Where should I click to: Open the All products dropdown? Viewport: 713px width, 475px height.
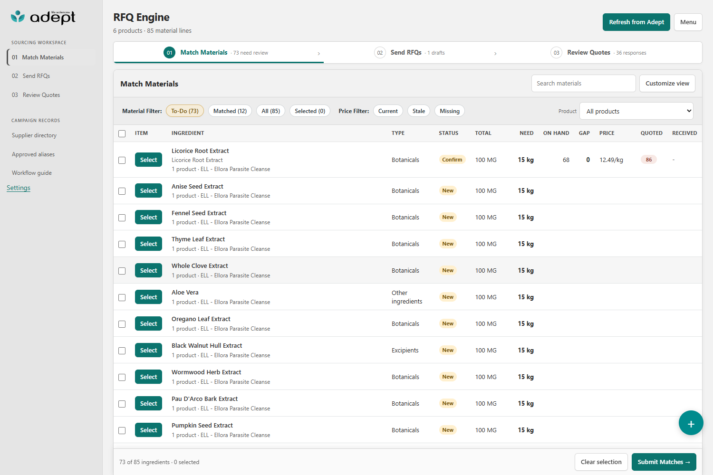tap(636, 111)
